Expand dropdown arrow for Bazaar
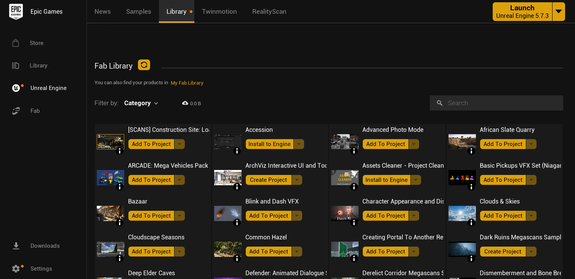575x279 pixels. point(179,216)
